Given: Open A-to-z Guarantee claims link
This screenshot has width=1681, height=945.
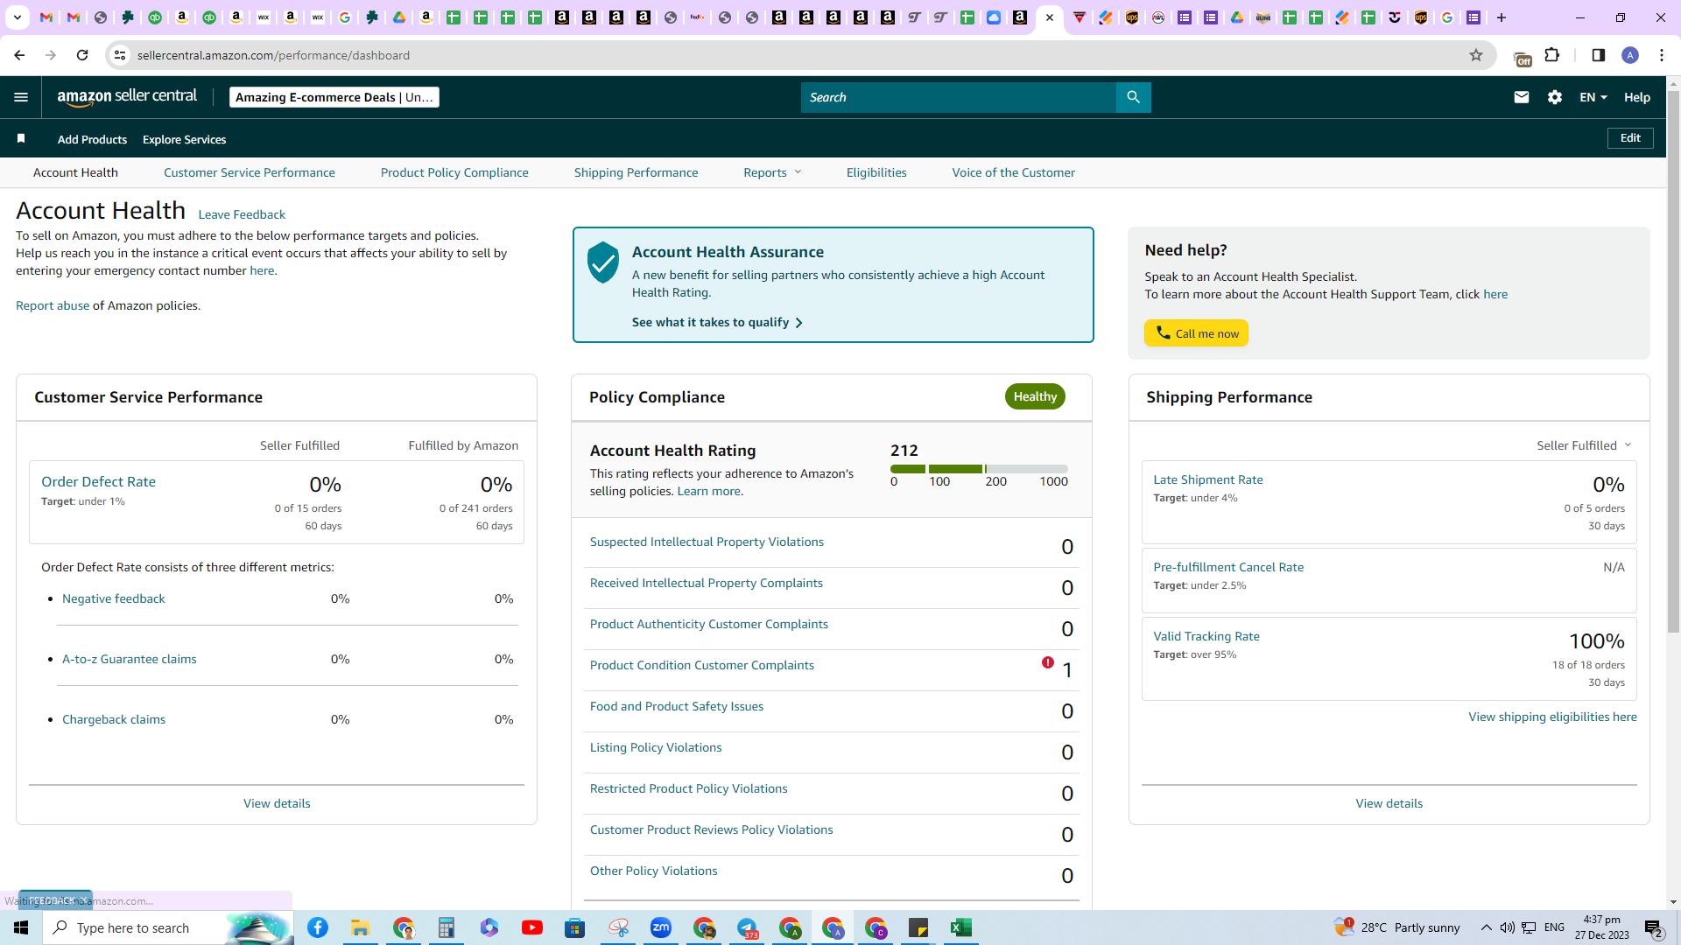Looking at the screenshot, I should (129, 659).
